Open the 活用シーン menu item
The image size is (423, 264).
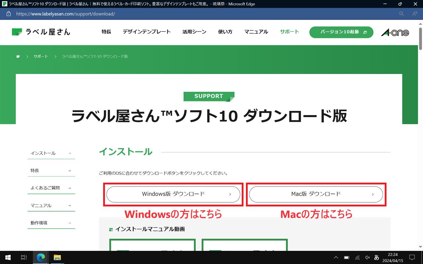(x=194, y=32)
